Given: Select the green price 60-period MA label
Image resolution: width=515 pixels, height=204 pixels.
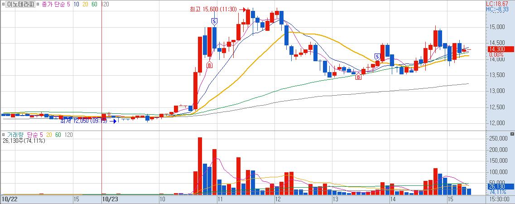Looking at the screenshot, I should (94, 5).
